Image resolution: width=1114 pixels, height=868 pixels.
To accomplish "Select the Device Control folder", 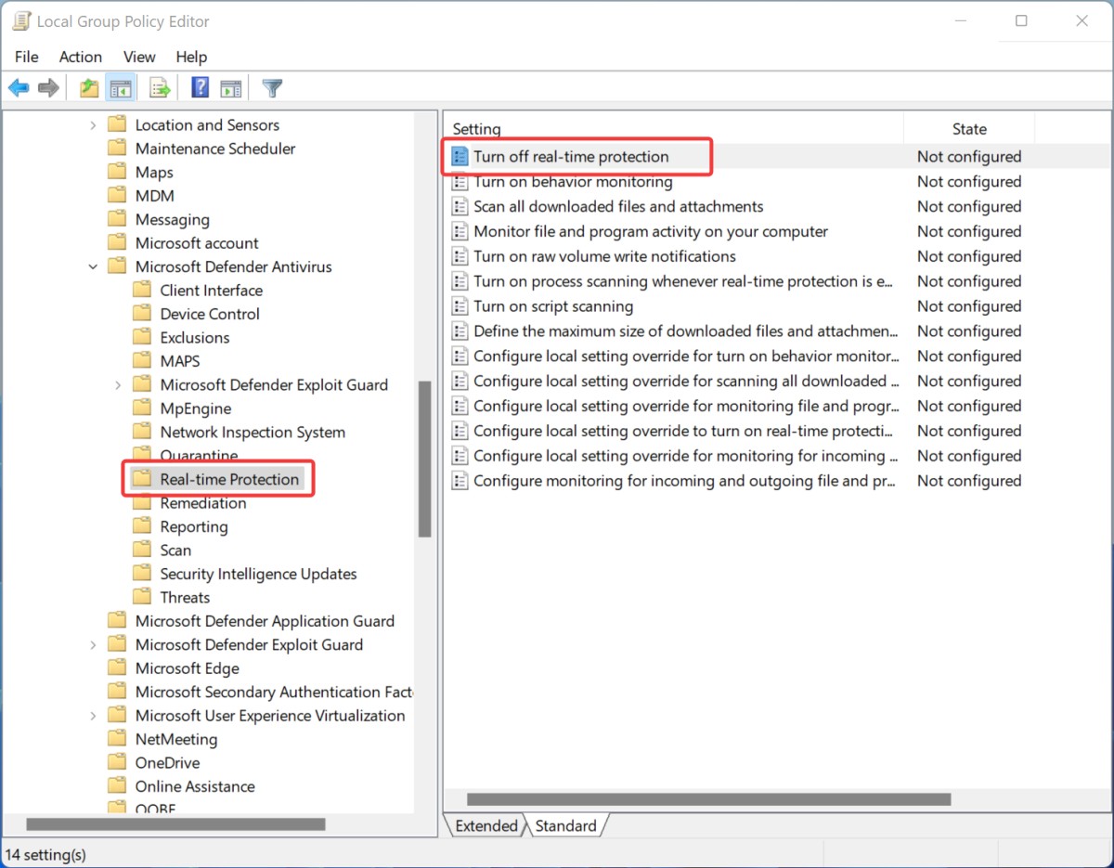I will (210, 314).
